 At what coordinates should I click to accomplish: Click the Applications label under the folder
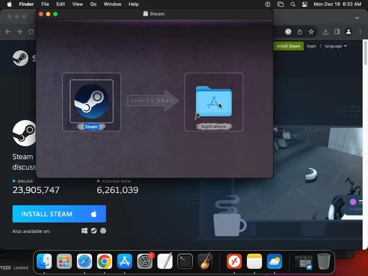pyautogui.click(x=213, y=126)
